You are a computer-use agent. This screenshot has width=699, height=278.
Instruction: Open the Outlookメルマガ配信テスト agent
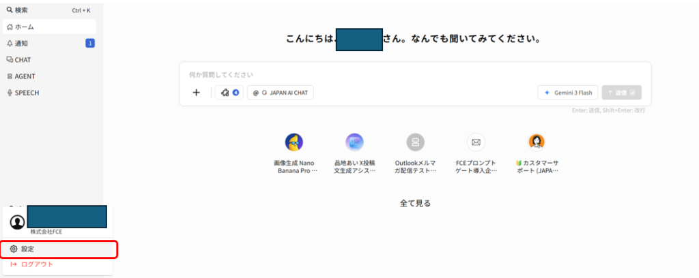pos(416,154)
